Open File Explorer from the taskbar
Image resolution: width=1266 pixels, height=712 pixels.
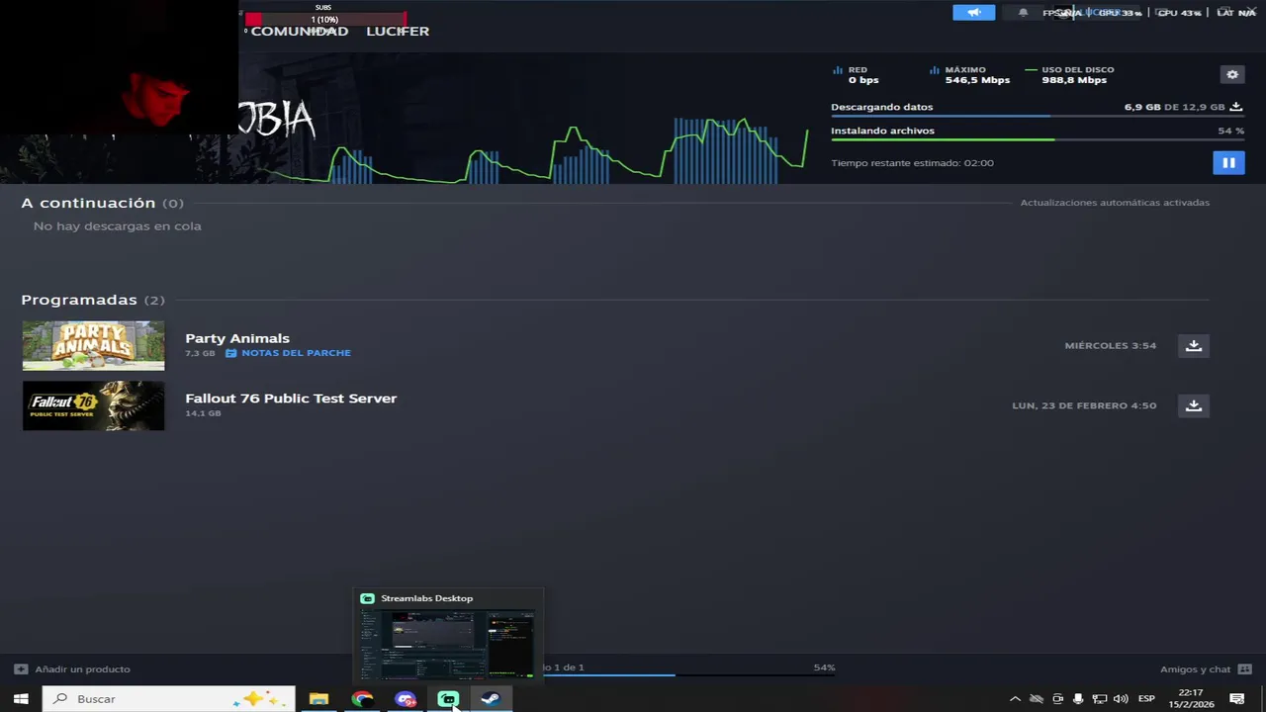pos(318,699)
